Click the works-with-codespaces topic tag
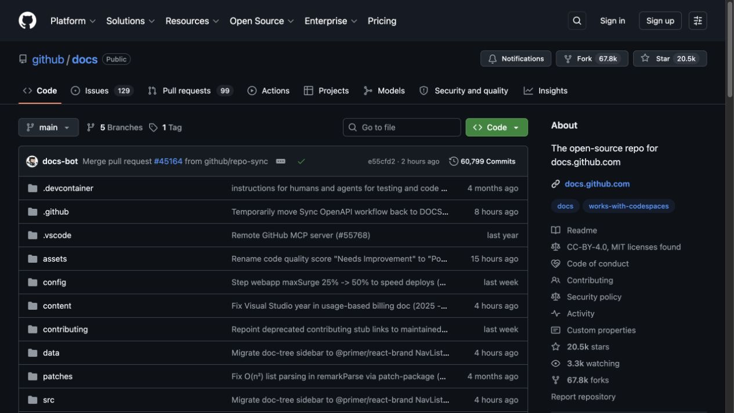 coord(628,206)
